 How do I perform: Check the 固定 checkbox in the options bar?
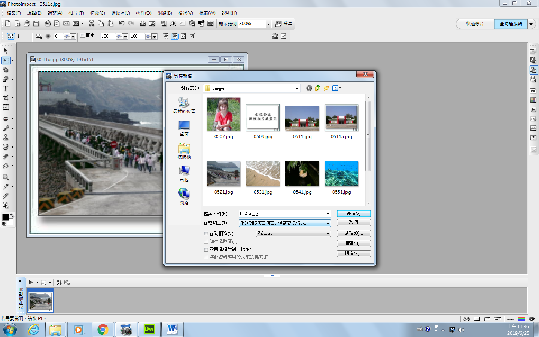pos(83,36)
